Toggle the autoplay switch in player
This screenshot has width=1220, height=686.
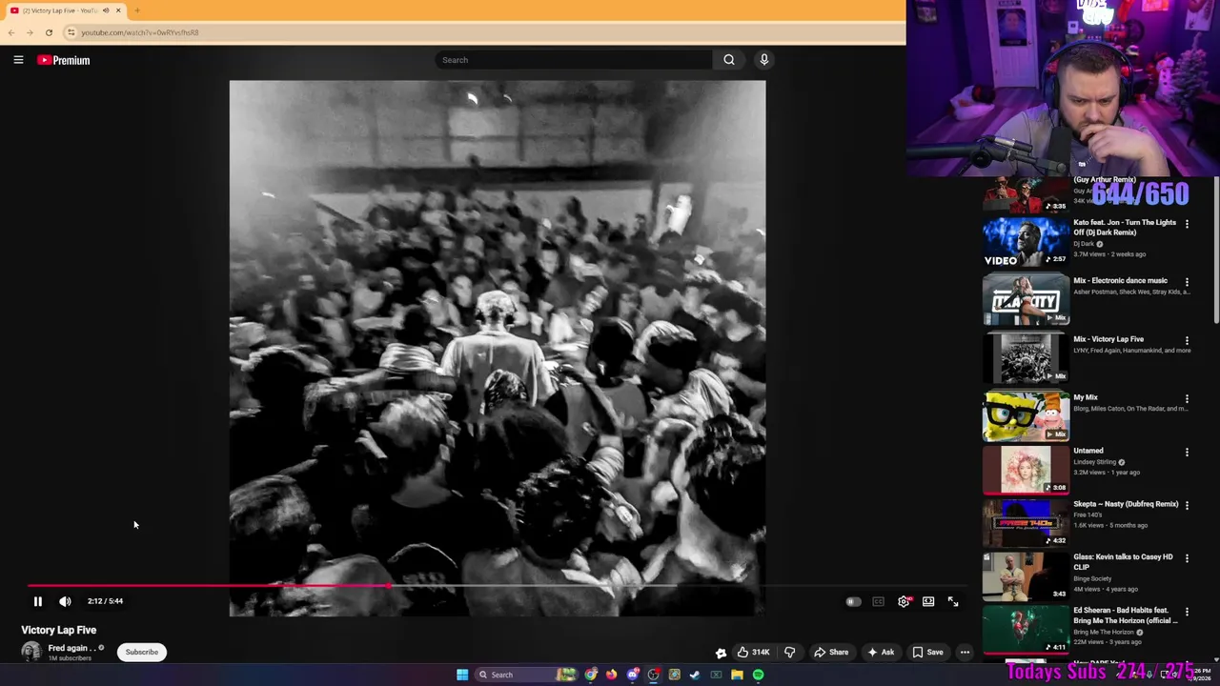tap(853, 601)
